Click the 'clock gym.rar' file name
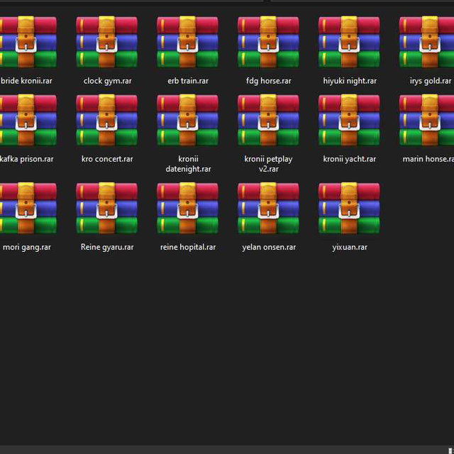Screen dimensions: 454x454 [107, 81]
